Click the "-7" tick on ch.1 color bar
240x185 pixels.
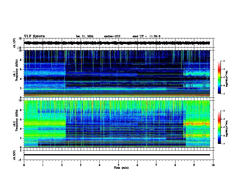[223, 94]
